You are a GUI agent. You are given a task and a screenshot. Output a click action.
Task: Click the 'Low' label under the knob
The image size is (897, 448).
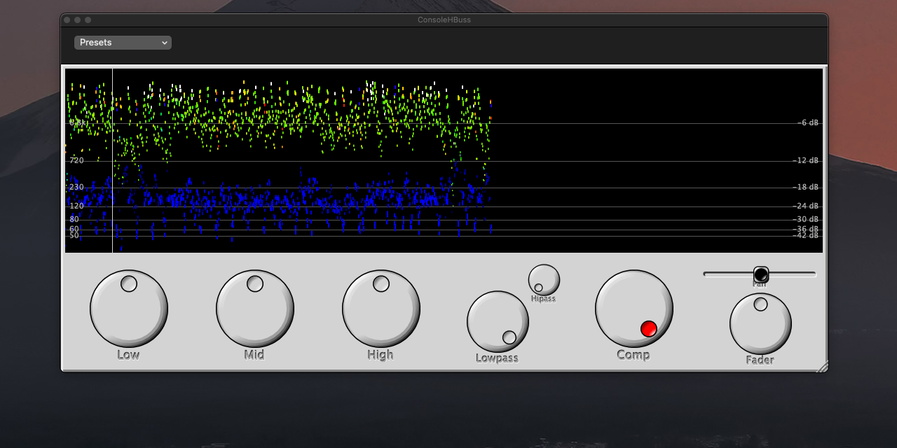click(128, 355)
